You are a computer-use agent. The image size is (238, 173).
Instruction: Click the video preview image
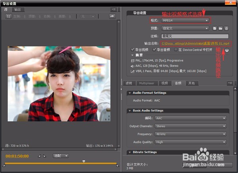(x=59, y=84)
